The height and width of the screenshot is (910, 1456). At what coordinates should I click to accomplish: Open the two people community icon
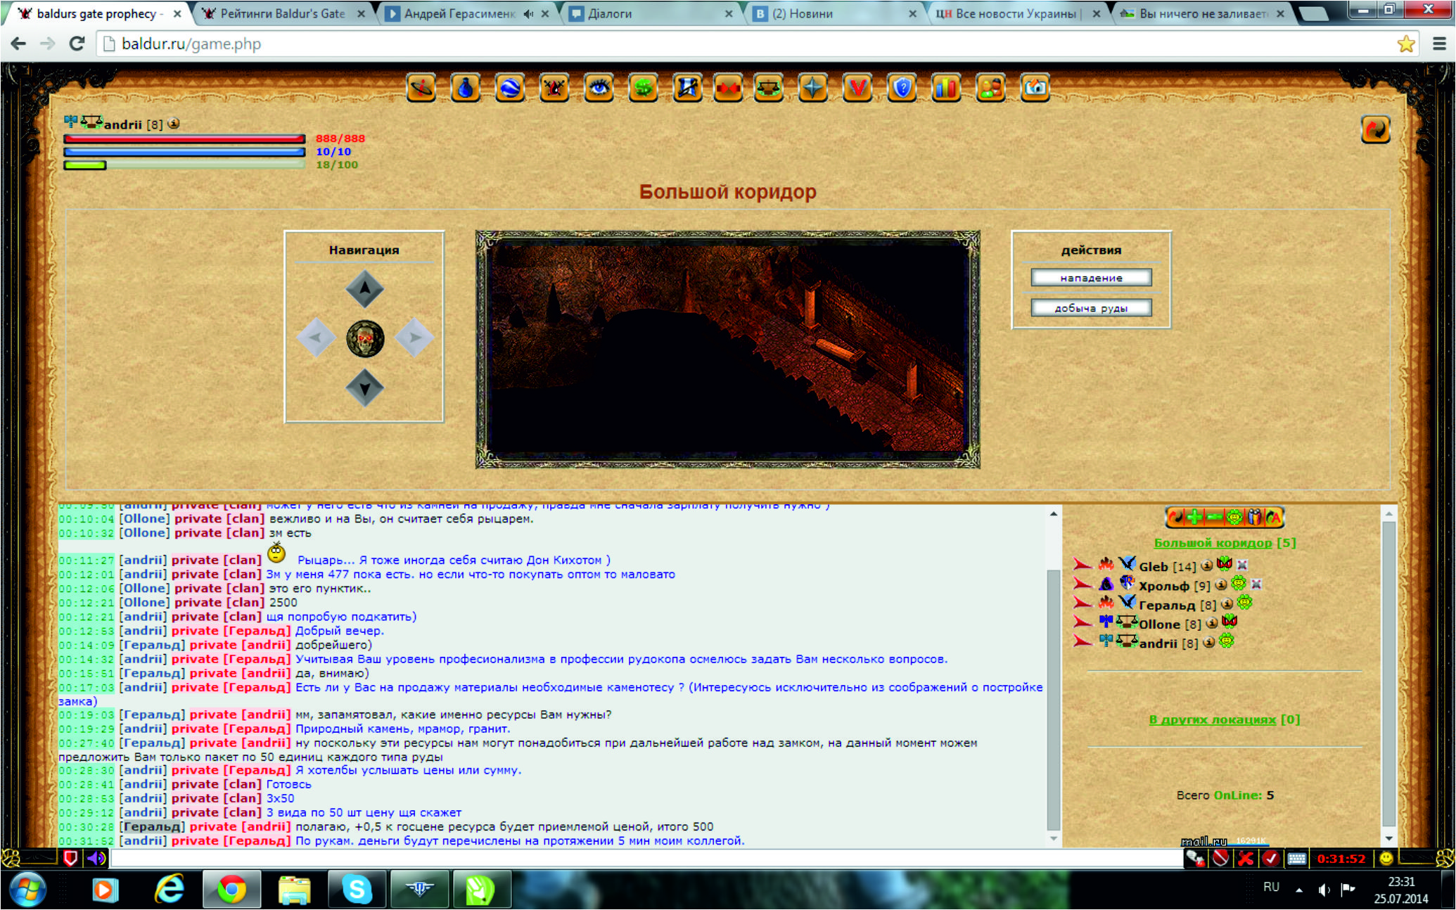click(990, 88)
